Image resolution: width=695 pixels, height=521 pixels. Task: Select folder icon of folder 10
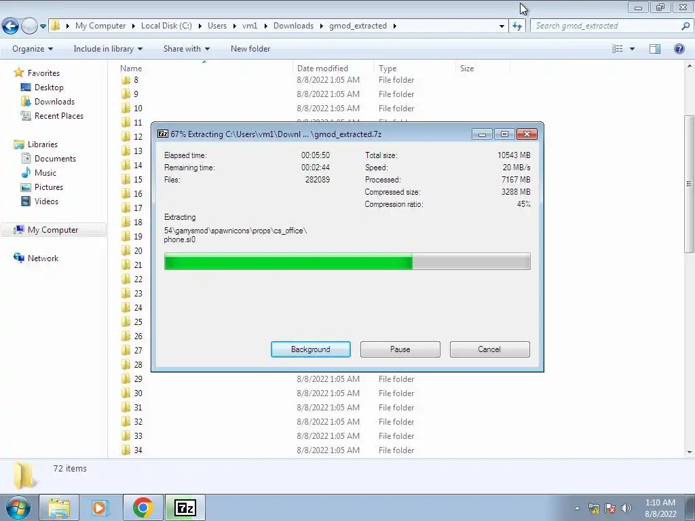(x=126, y=109)
